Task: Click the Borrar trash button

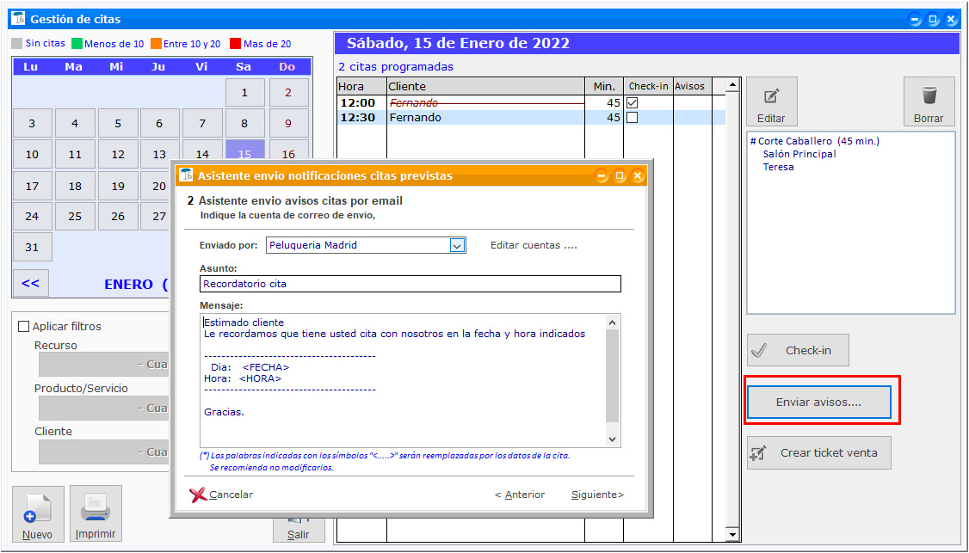Action: pyautogui.click(x=929, y=102)
